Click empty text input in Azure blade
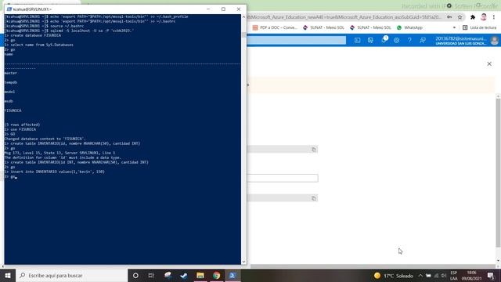This screenshot has height=282, width=501. coord(283,178)
